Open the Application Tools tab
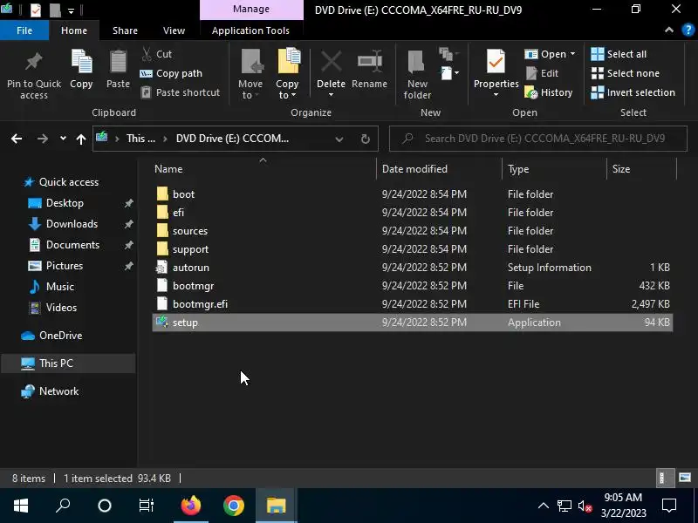 click(250, 31)
